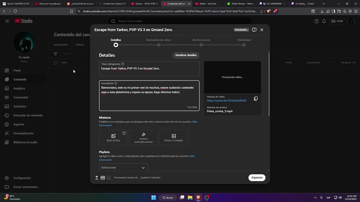Open description field help icon

pyautogui.click(x=116, y=83)
